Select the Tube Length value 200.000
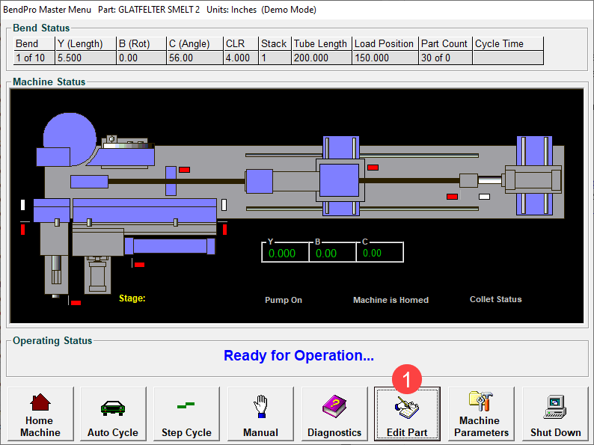The height and width of the screenshot is (445, 594). pyautogui.click(x=321, y=58)
